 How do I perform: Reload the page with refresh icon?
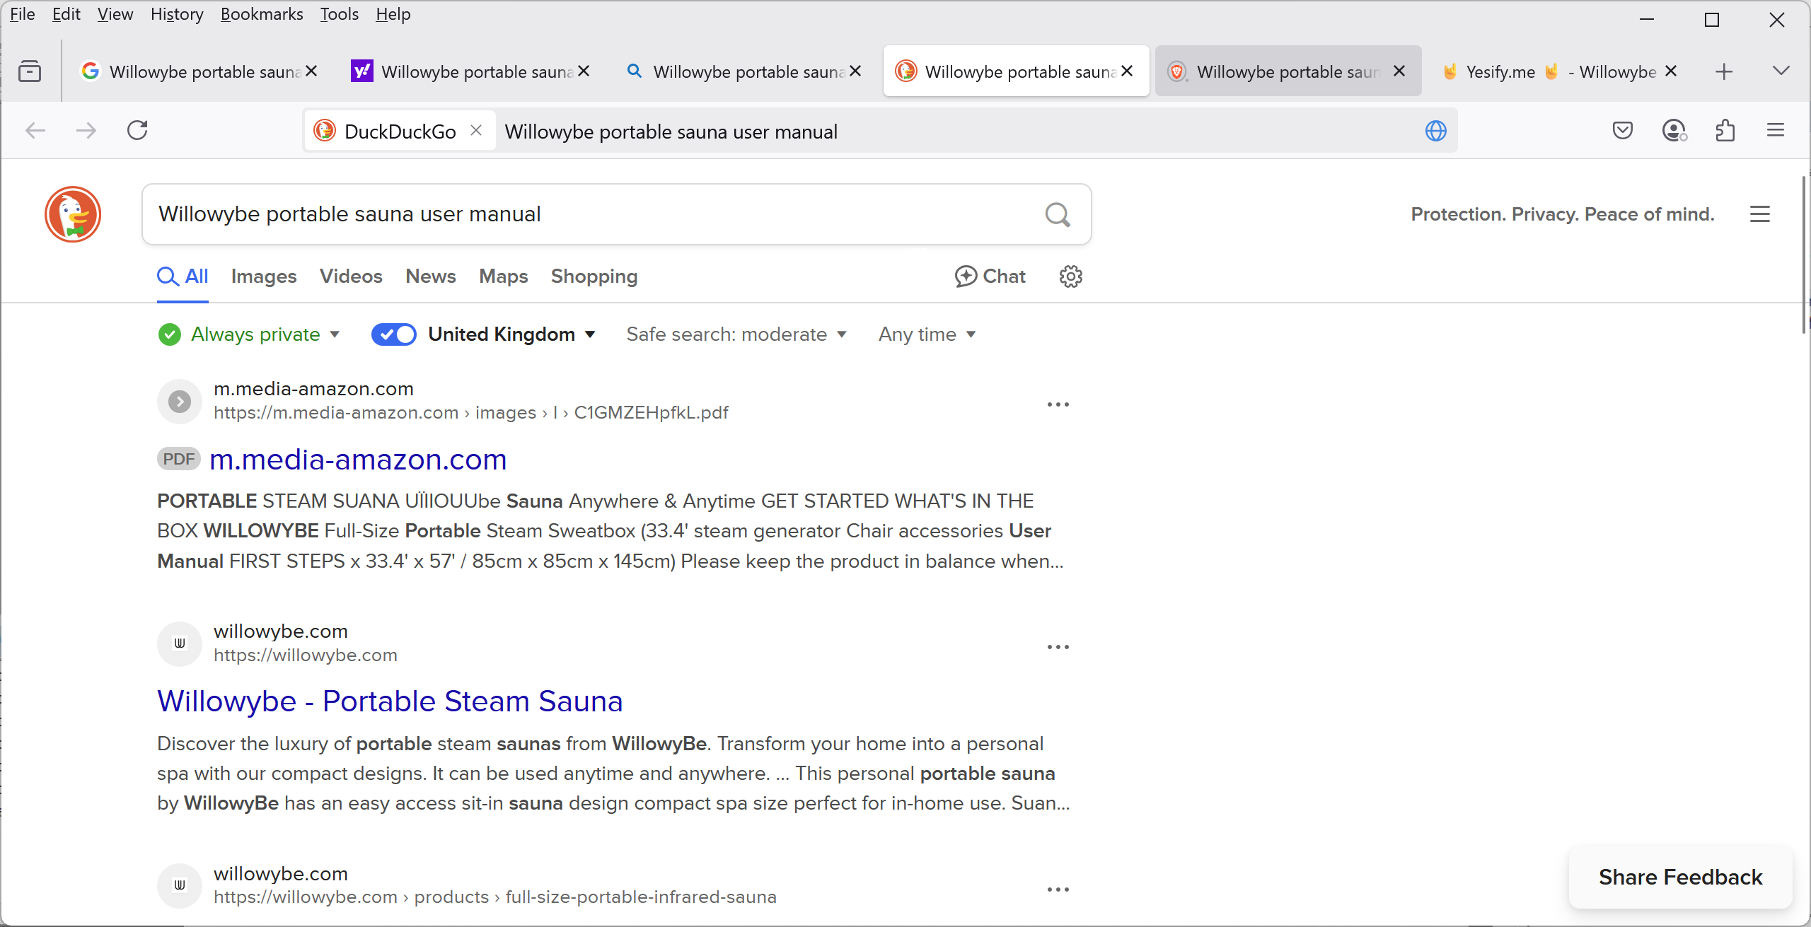tap(137, 131)
